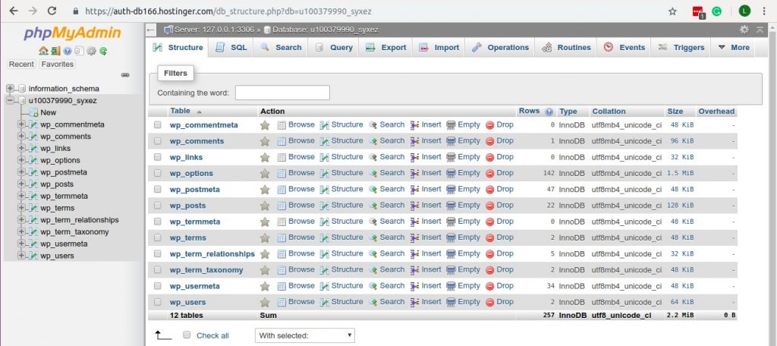Click the red extension icon in browser toolbar
This screenshot has width=777, height=346.
698,11
